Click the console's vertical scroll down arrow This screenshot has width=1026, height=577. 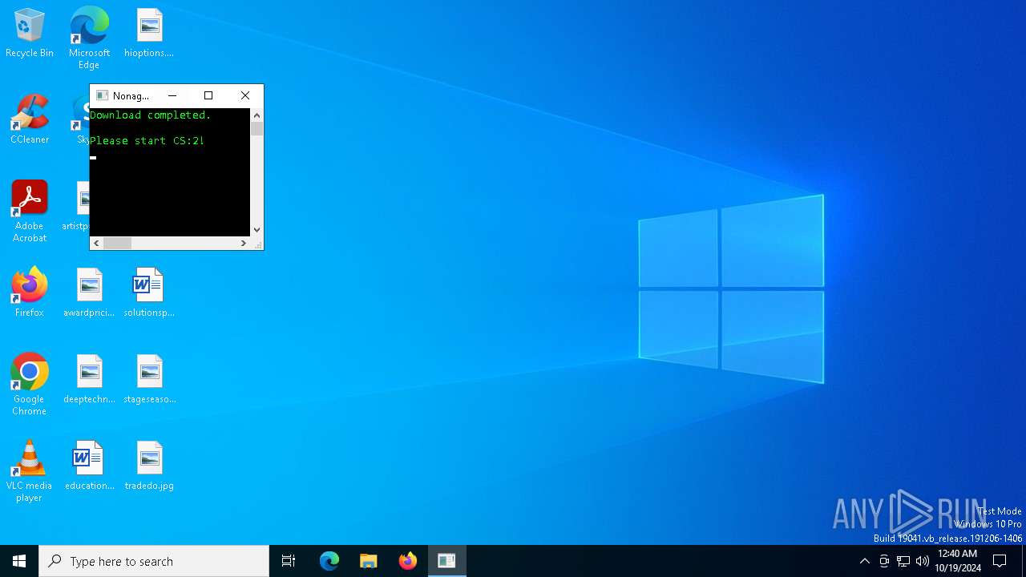[x=256, y=229]
